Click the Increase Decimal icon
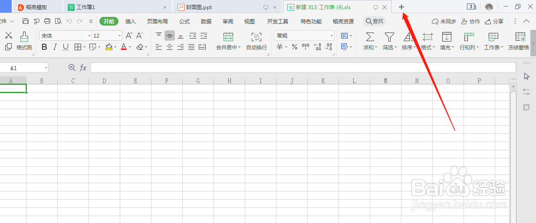536x223 pixels. click(x=317, y=47)
